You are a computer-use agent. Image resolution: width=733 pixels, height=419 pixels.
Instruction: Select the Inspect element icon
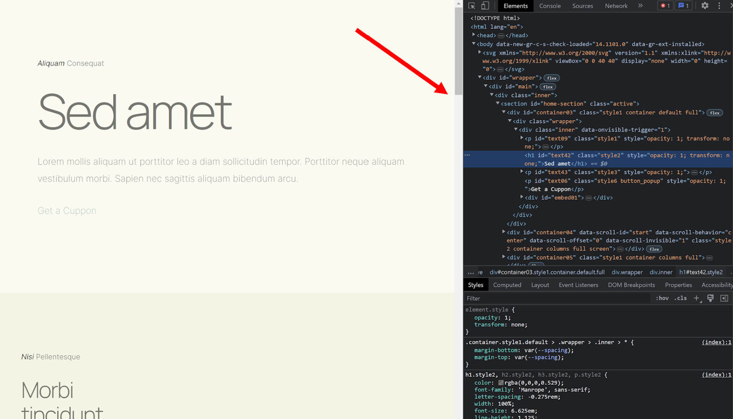(471, 5)
